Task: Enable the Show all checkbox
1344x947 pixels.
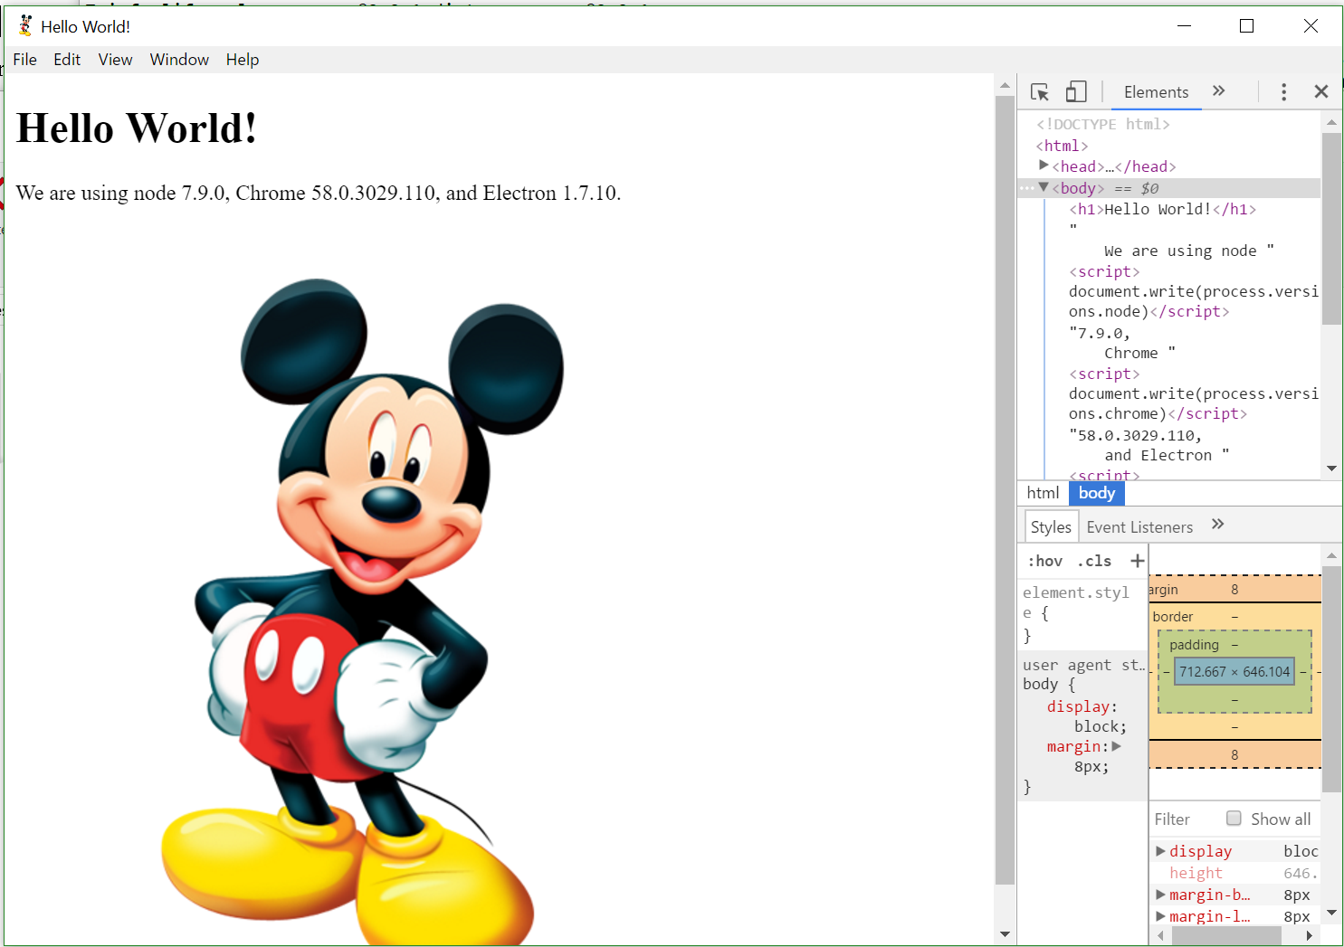Action: pyautogui.click(x=1234, y=819)
